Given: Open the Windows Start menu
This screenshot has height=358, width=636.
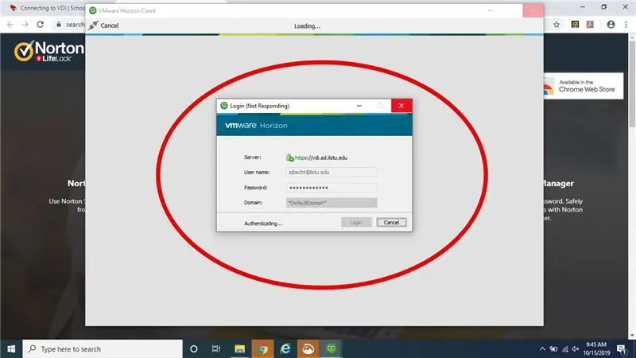Looking at the screenshot, I should (11, 348).
